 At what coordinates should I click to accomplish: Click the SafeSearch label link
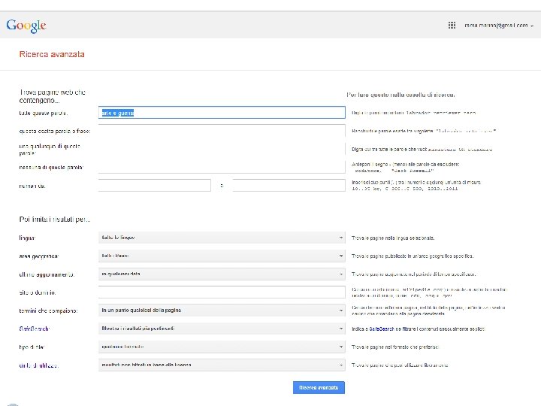(36, 329)
